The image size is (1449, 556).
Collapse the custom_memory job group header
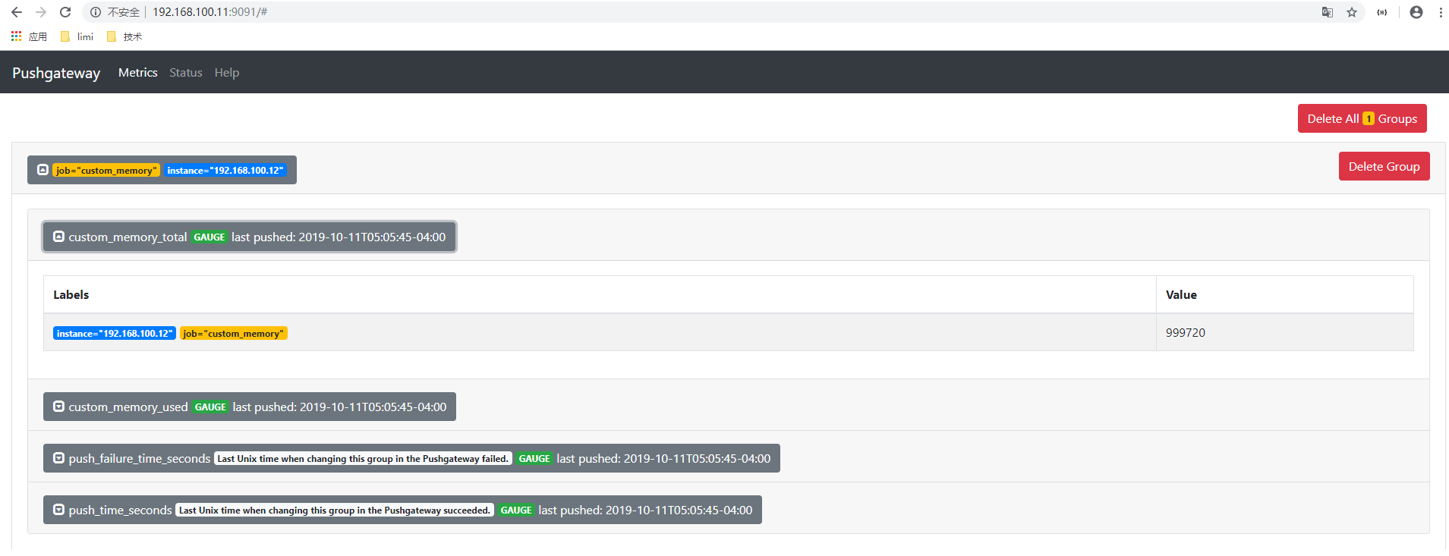pyautogui.click(x=162, y=170)
